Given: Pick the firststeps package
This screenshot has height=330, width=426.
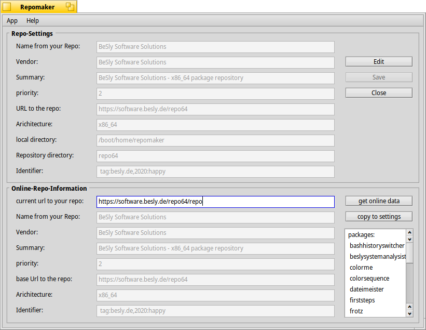Looking at the screenshot, I should click(362, 300).
